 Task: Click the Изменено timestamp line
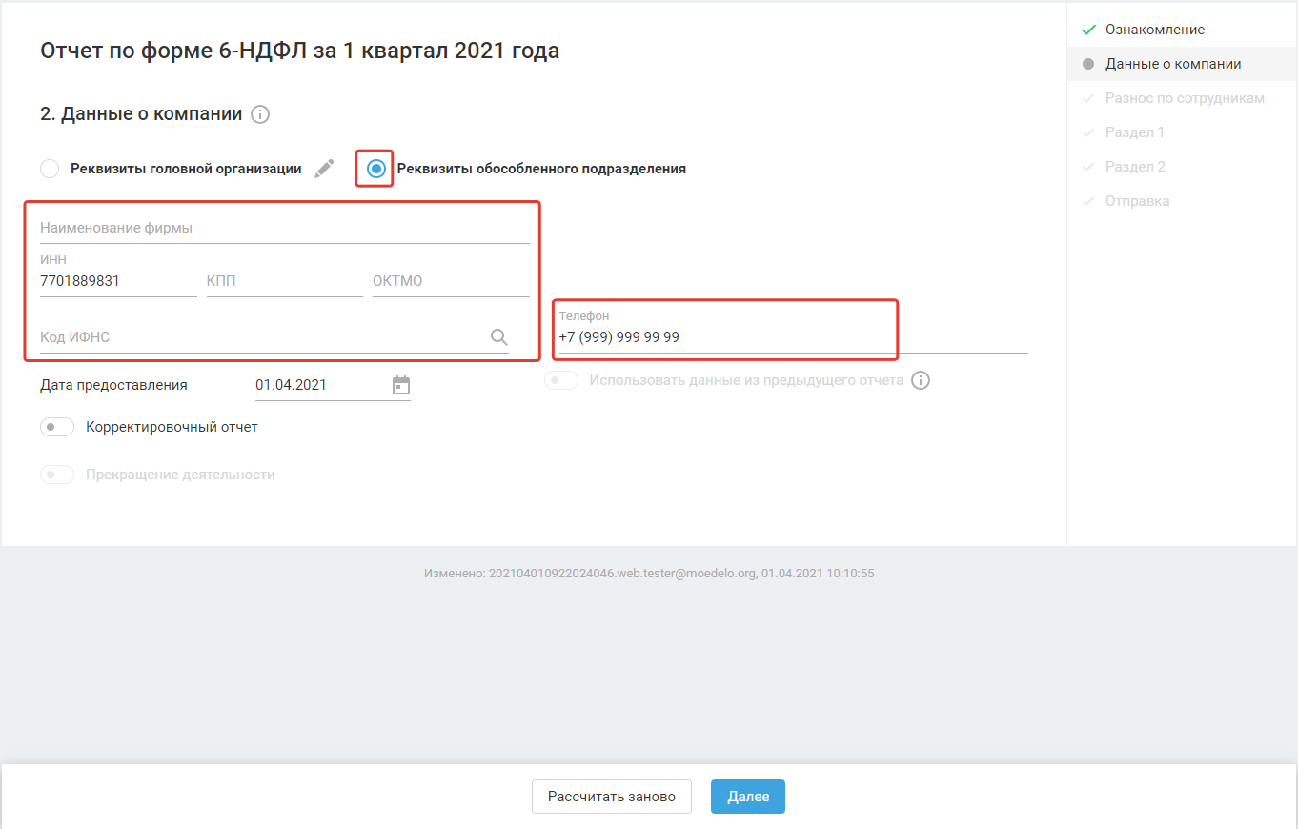649,575
